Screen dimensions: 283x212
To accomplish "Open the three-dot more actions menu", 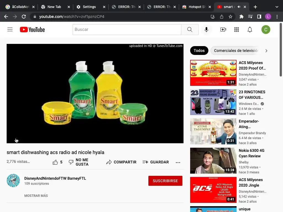I will tap(178, 162).
